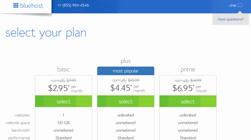Click the plus plan heading
The height and width of the screenshot is (140, 251).
click(126, 61)
